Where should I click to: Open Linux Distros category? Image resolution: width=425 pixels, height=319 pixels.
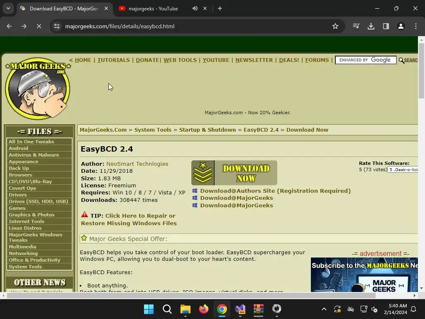(25, 228)
